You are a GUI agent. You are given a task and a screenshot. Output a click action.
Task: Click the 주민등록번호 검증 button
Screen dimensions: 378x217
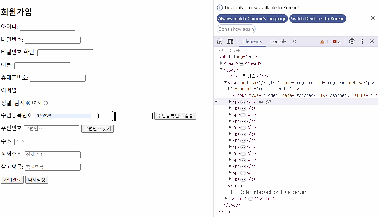click(x=175, y=116)
